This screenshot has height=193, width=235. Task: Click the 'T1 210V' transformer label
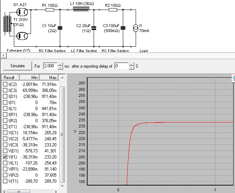tap(21, 20)
